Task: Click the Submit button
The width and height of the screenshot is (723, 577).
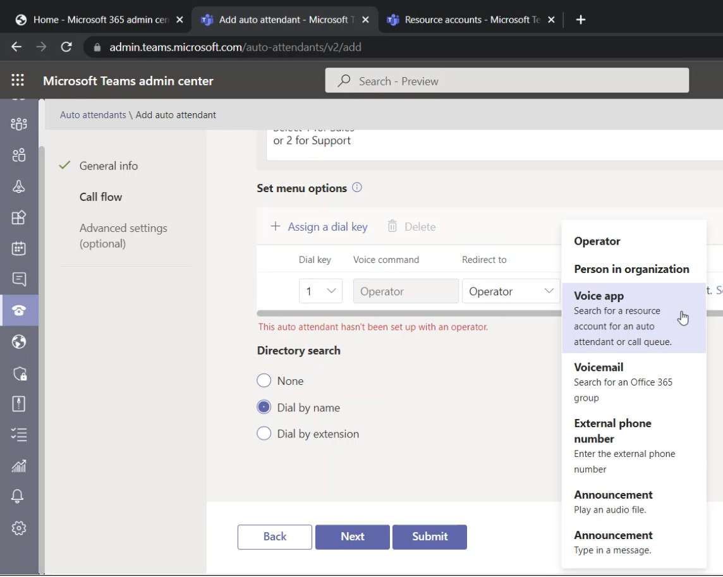Action: [430, 537]
